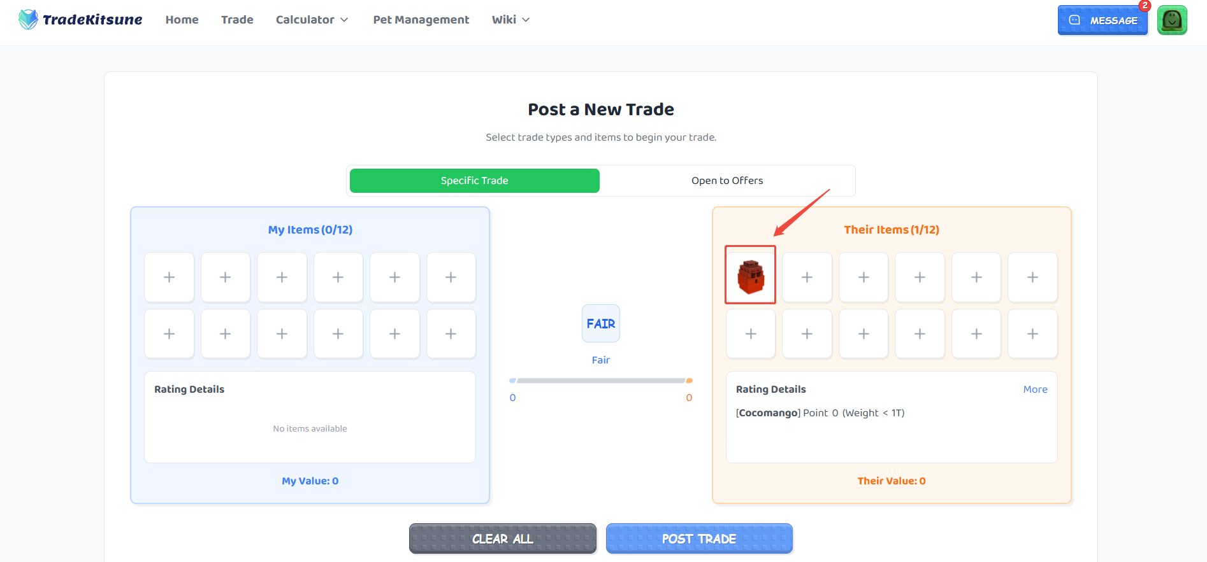This screenshot has height=562, width=1207.
Task: Click the fairness value bar
Action: [x=600, y=381]
